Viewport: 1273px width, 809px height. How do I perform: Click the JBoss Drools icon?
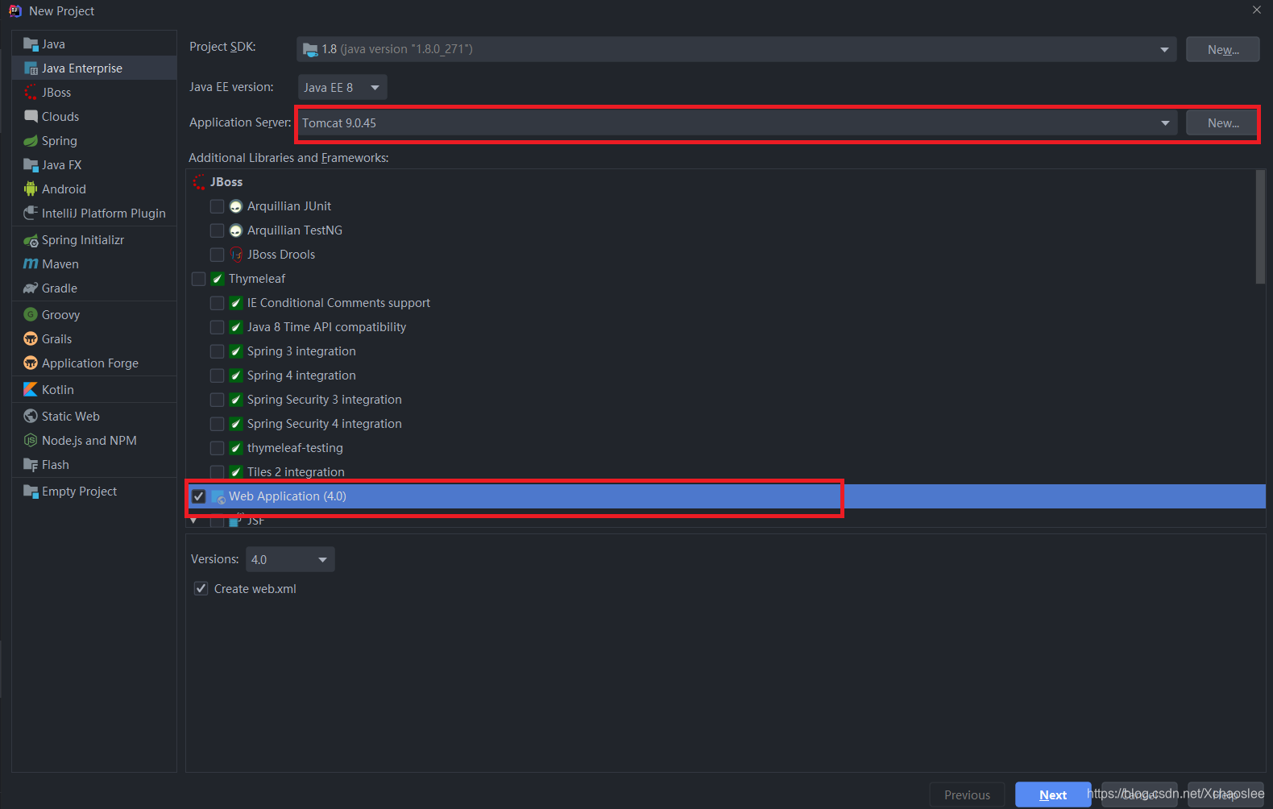coord(236,255)
